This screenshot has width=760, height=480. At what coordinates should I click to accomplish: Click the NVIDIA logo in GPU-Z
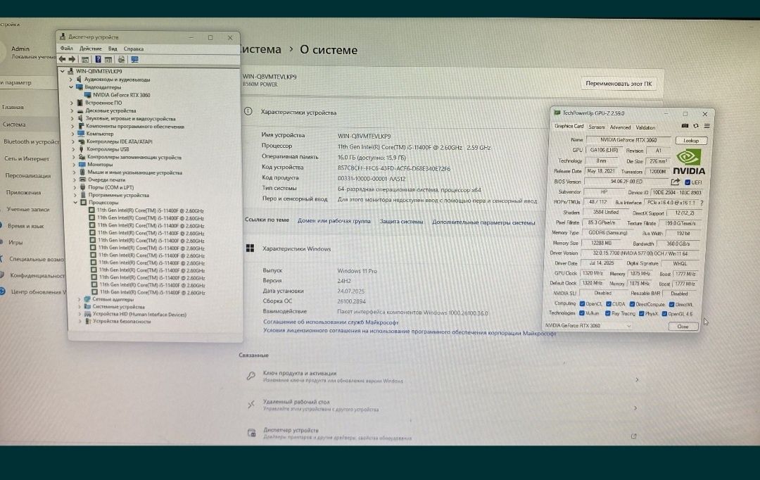pyautogui.click(x=689, y=162)
